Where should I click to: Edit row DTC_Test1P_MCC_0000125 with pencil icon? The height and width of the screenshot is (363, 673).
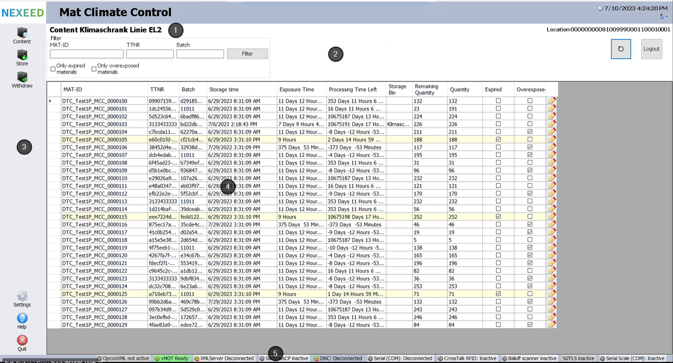[552, 294]
